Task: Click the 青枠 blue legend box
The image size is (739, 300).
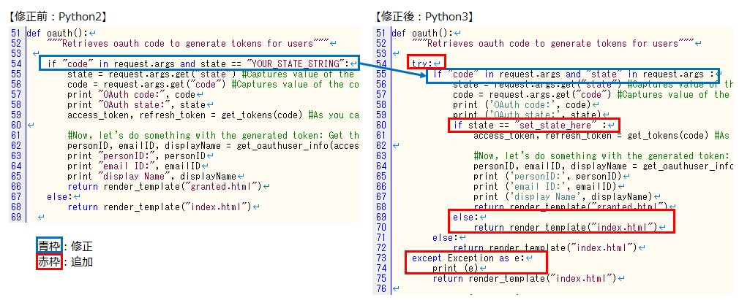Action: tap(49, 247)
